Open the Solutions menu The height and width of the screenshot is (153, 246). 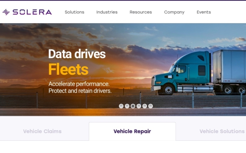coord(74,12)
